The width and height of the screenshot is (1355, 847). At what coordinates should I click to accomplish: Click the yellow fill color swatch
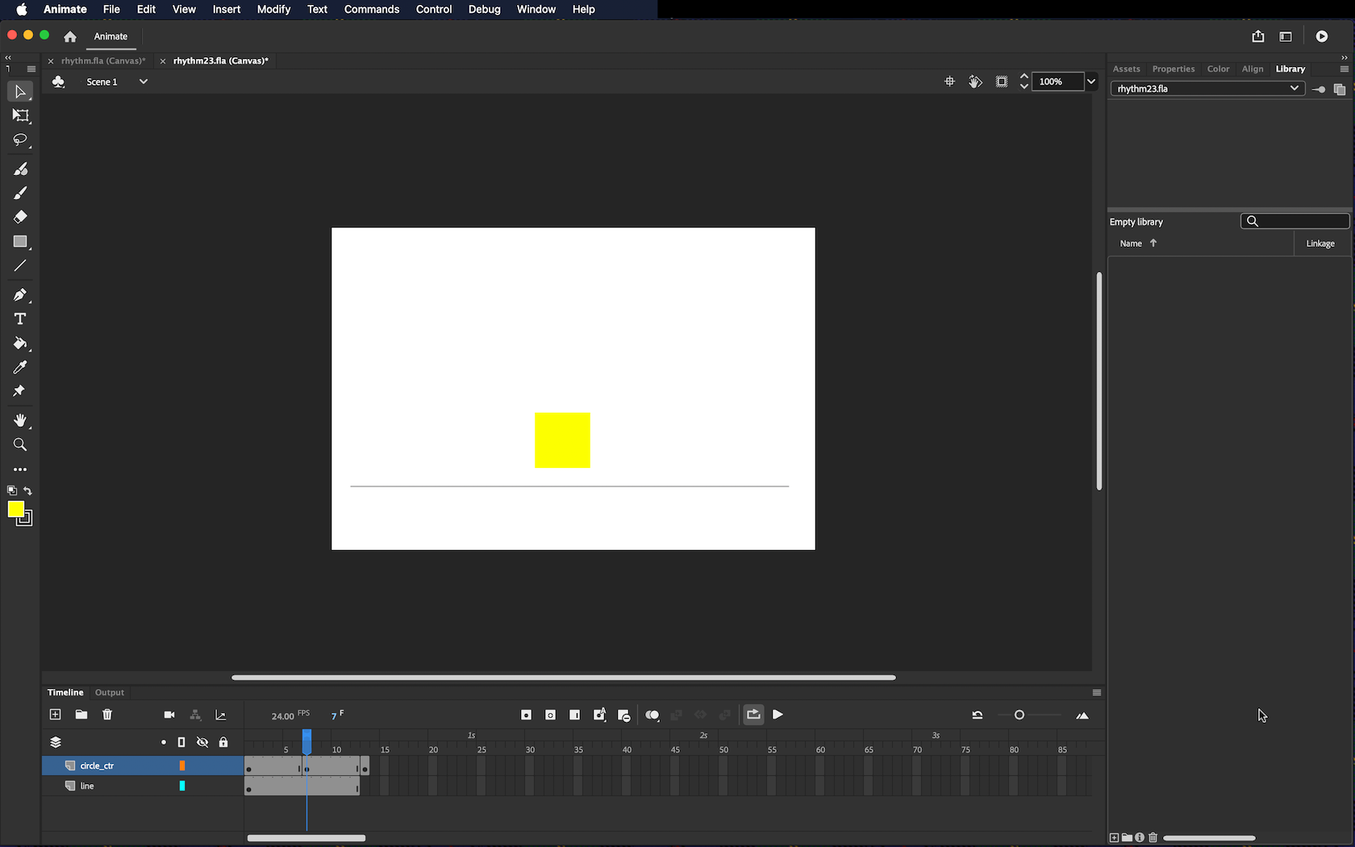(x=15, y=509)
